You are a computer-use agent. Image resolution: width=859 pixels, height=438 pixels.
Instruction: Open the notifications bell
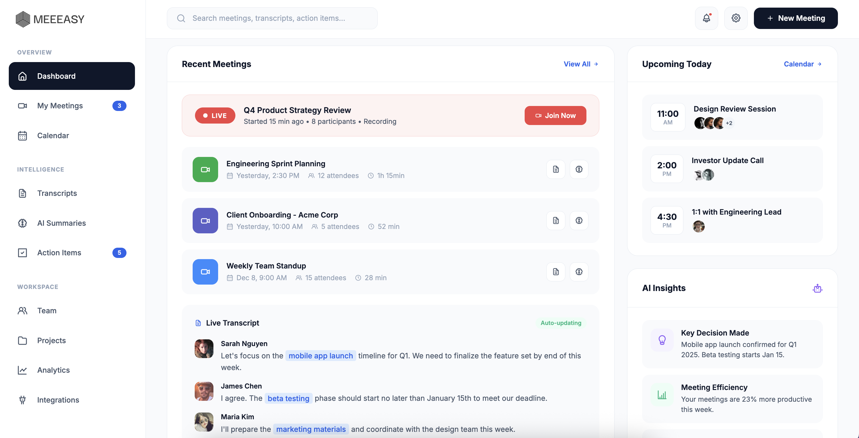(x=706, y=18)
